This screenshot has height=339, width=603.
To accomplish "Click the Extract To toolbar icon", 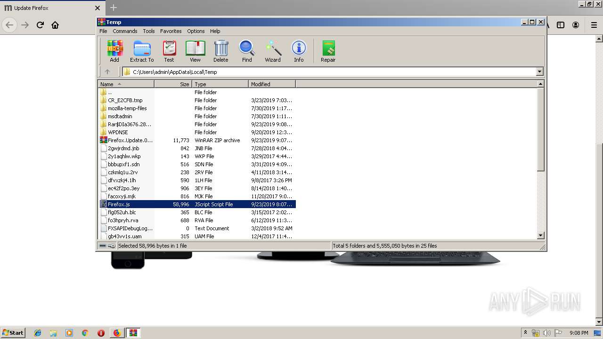I will (142, 51).
